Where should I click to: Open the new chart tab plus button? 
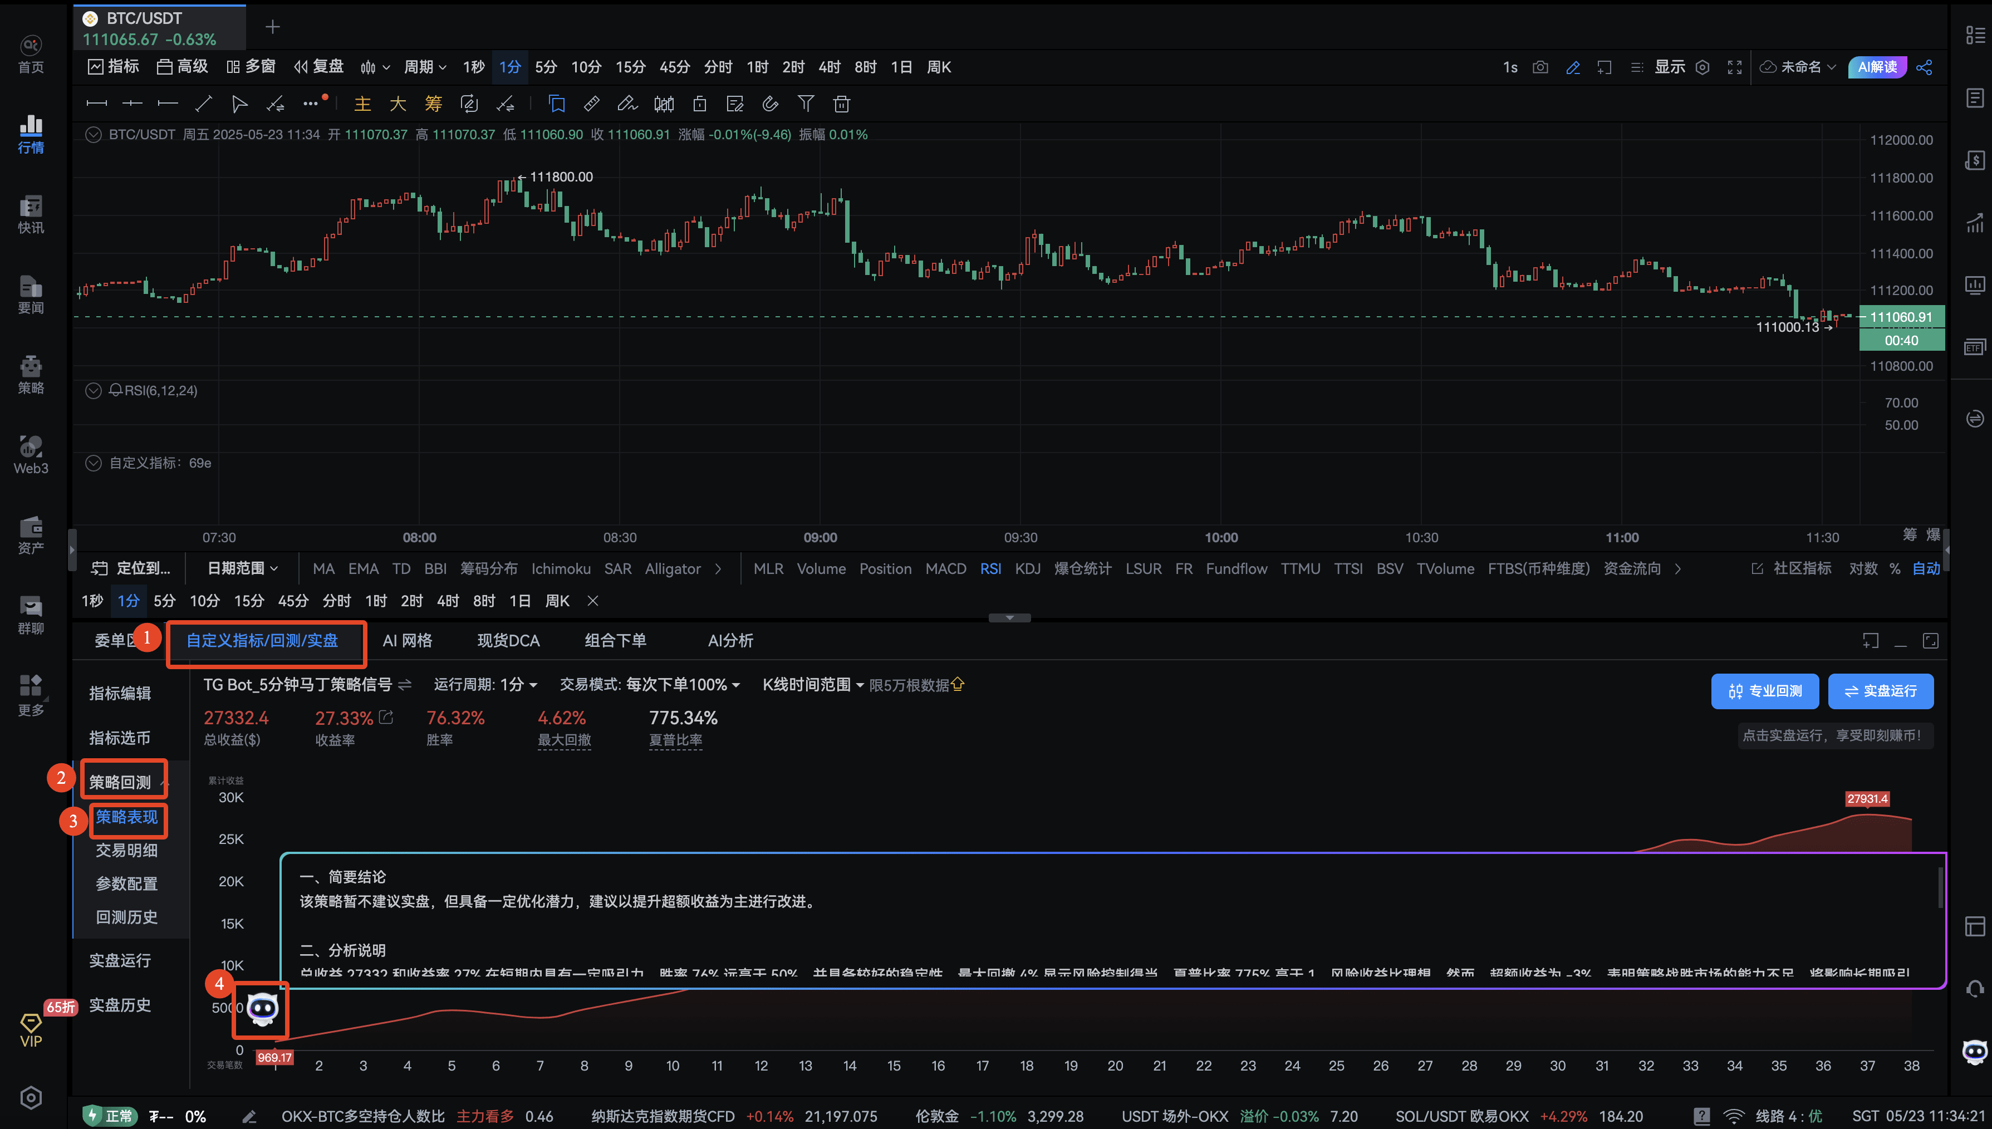(x=272, y=28)
